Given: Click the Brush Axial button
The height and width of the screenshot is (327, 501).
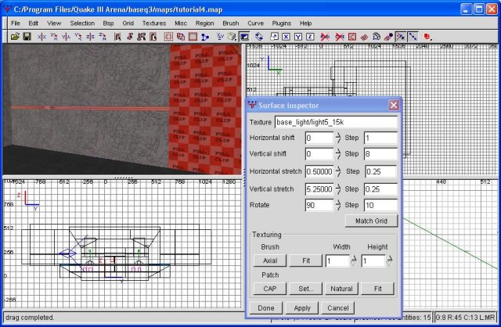Looking at the screenshot, I should [270, 261].
